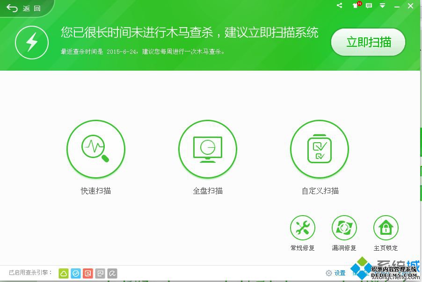Start a 快速扫描 quick scan
Viewport: 422px width, 282px height.
pyautogui.click(x=96, y=149)
